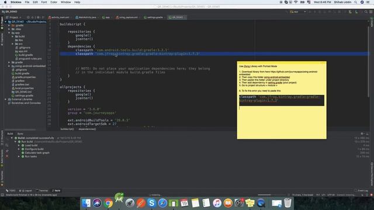Open the TODO tool window
The height and width of the screenshot is (210, 374).
pyautogui.click(x=11, y=191)
